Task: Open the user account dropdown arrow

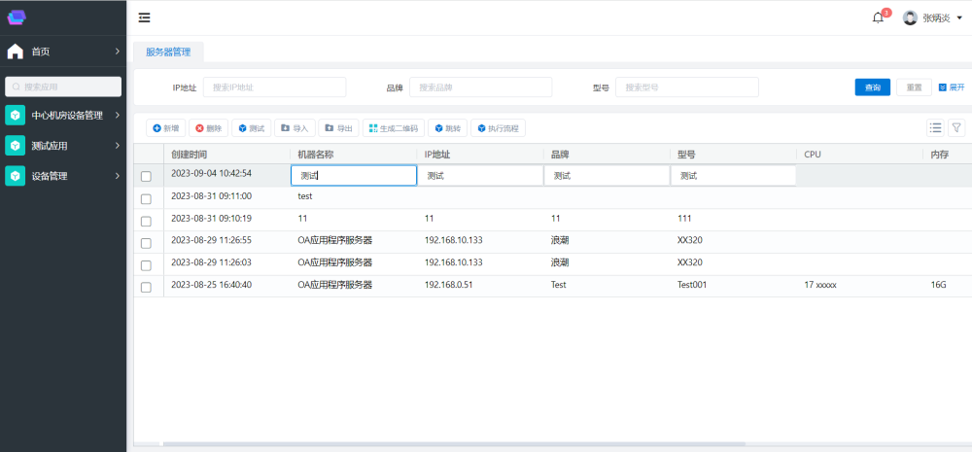Action: [959, 17]
